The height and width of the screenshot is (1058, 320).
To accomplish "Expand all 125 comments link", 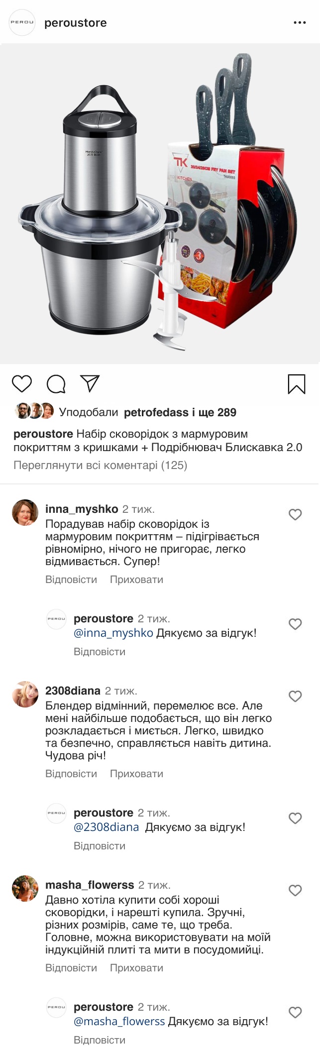I will click(x=100, y=465).
